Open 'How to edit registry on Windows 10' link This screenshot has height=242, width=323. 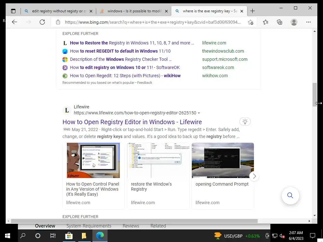[125, 67]
